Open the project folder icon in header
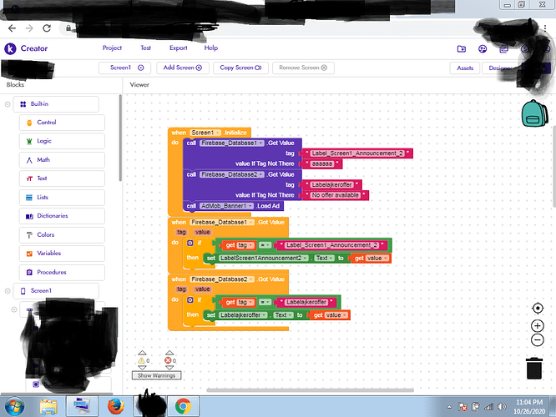 click(462, 49)
